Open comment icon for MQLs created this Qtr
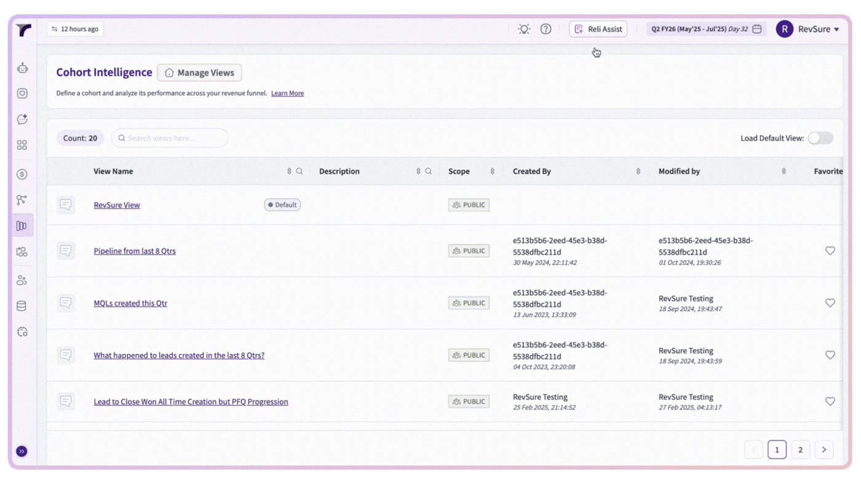The width and height of the screenshot is (861, 484). click(66, 303)
